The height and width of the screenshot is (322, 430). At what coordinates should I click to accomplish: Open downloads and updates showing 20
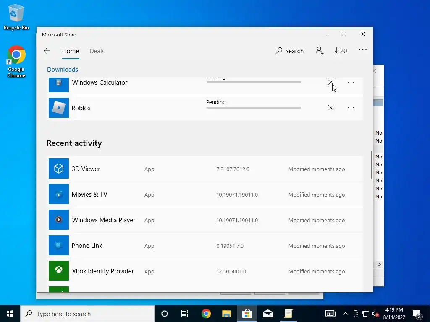[x=340, y=51]
